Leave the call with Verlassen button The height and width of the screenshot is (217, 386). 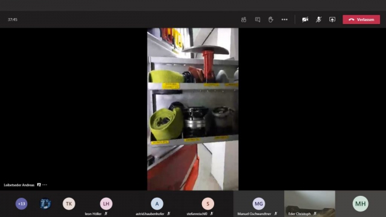click(x=361, y=19)
